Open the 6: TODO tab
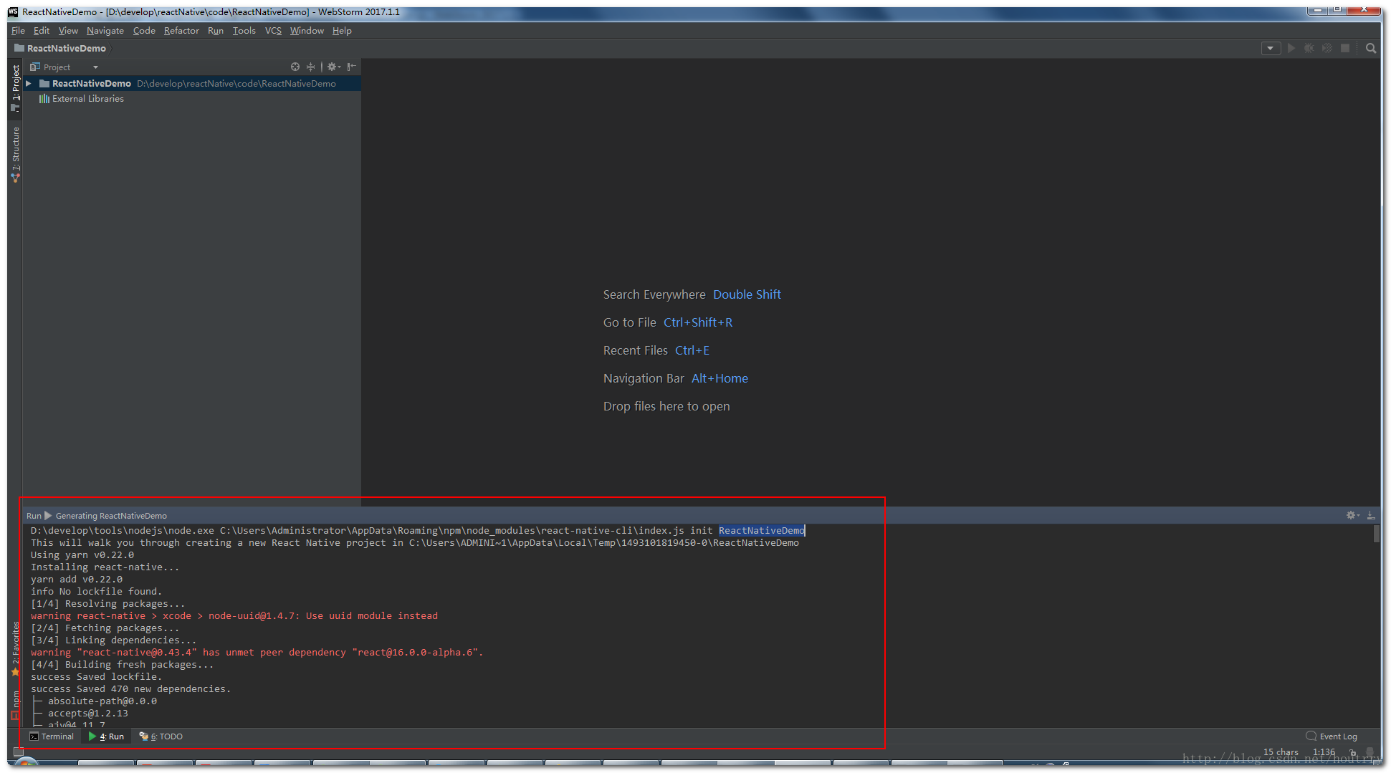1391x773 pixels. (x=161, y=736)
